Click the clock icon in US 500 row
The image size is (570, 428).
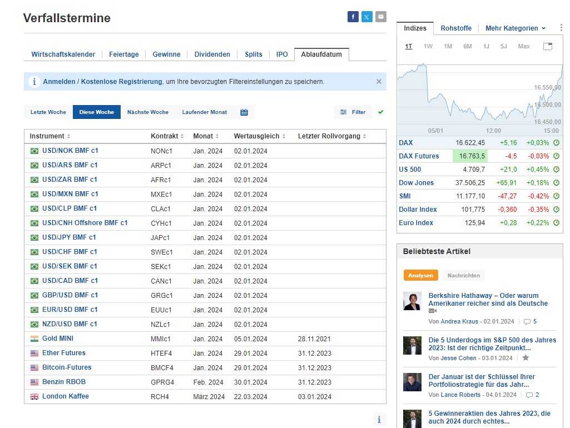[556, 170]
